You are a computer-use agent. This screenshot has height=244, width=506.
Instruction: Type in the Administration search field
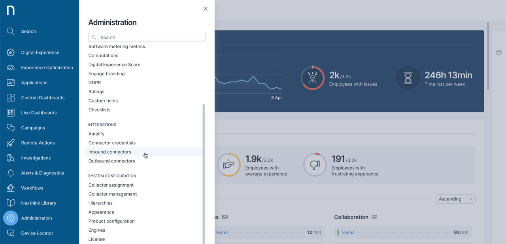click(x=150, y=37)
